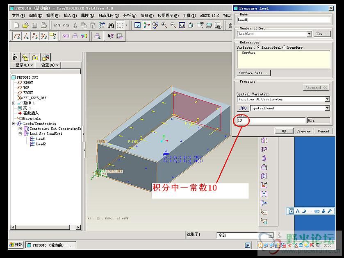Screen dimensions: 344x258
Task: Open a file using the folder icon
Action: coord(25,25)
